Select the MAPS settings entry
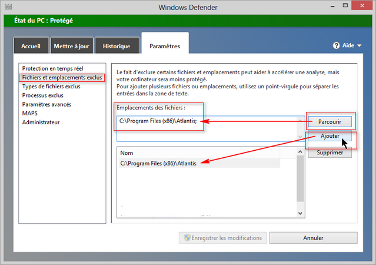Screen dimensions: 376x265 tap(30, 113)
